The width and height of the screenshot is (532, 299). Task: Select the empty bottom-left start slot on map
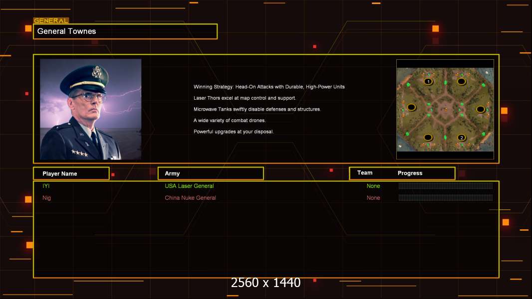[x=428, y=138]
